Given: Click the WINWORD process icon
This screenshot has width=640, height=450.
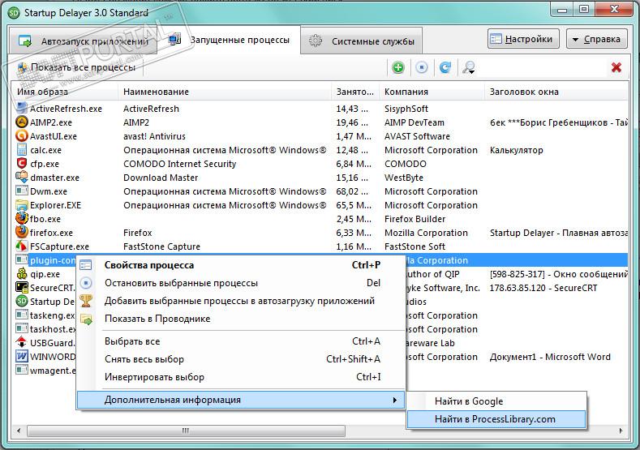Looking at the screenshot, I should (22, 356).
